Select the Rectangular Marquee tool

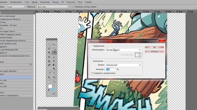49,45
